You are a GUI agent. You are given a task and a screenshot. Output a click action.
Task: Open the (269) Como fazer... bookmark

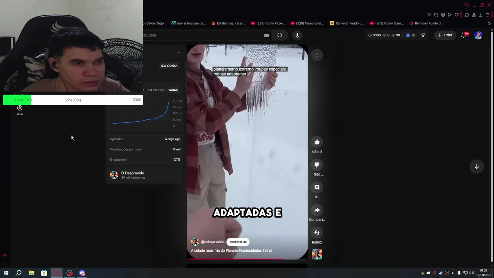pyautogui.click(x=387, y=23)
